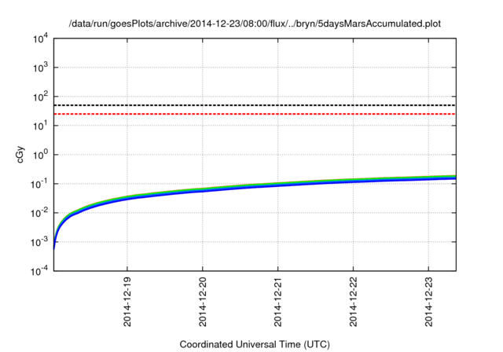Select the 10^2 y-axis label

[41, 97]
